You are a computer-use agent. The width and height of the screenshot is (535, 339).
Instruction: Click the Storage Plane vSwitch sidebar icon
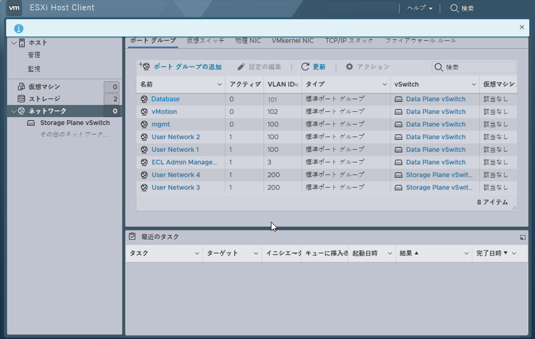pyautogui.click(x=31, y=123)
